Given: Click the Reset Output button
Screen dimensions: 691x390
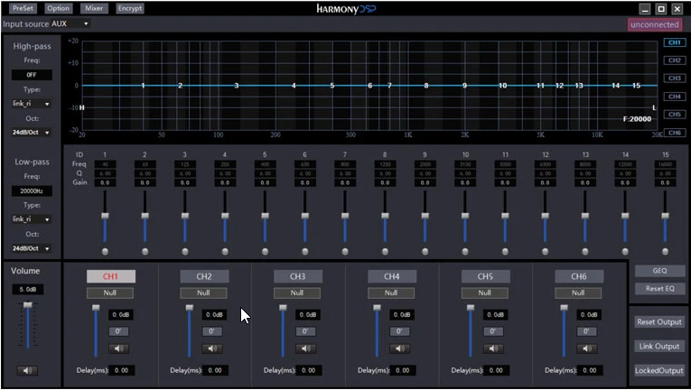Looking at the screenshot, I should 659,322.
